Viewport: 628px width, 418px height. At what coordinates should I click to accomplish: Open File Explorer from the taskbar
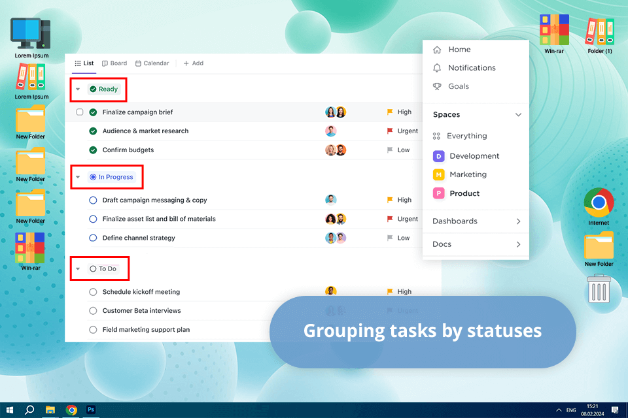click(x=50, y=410)
